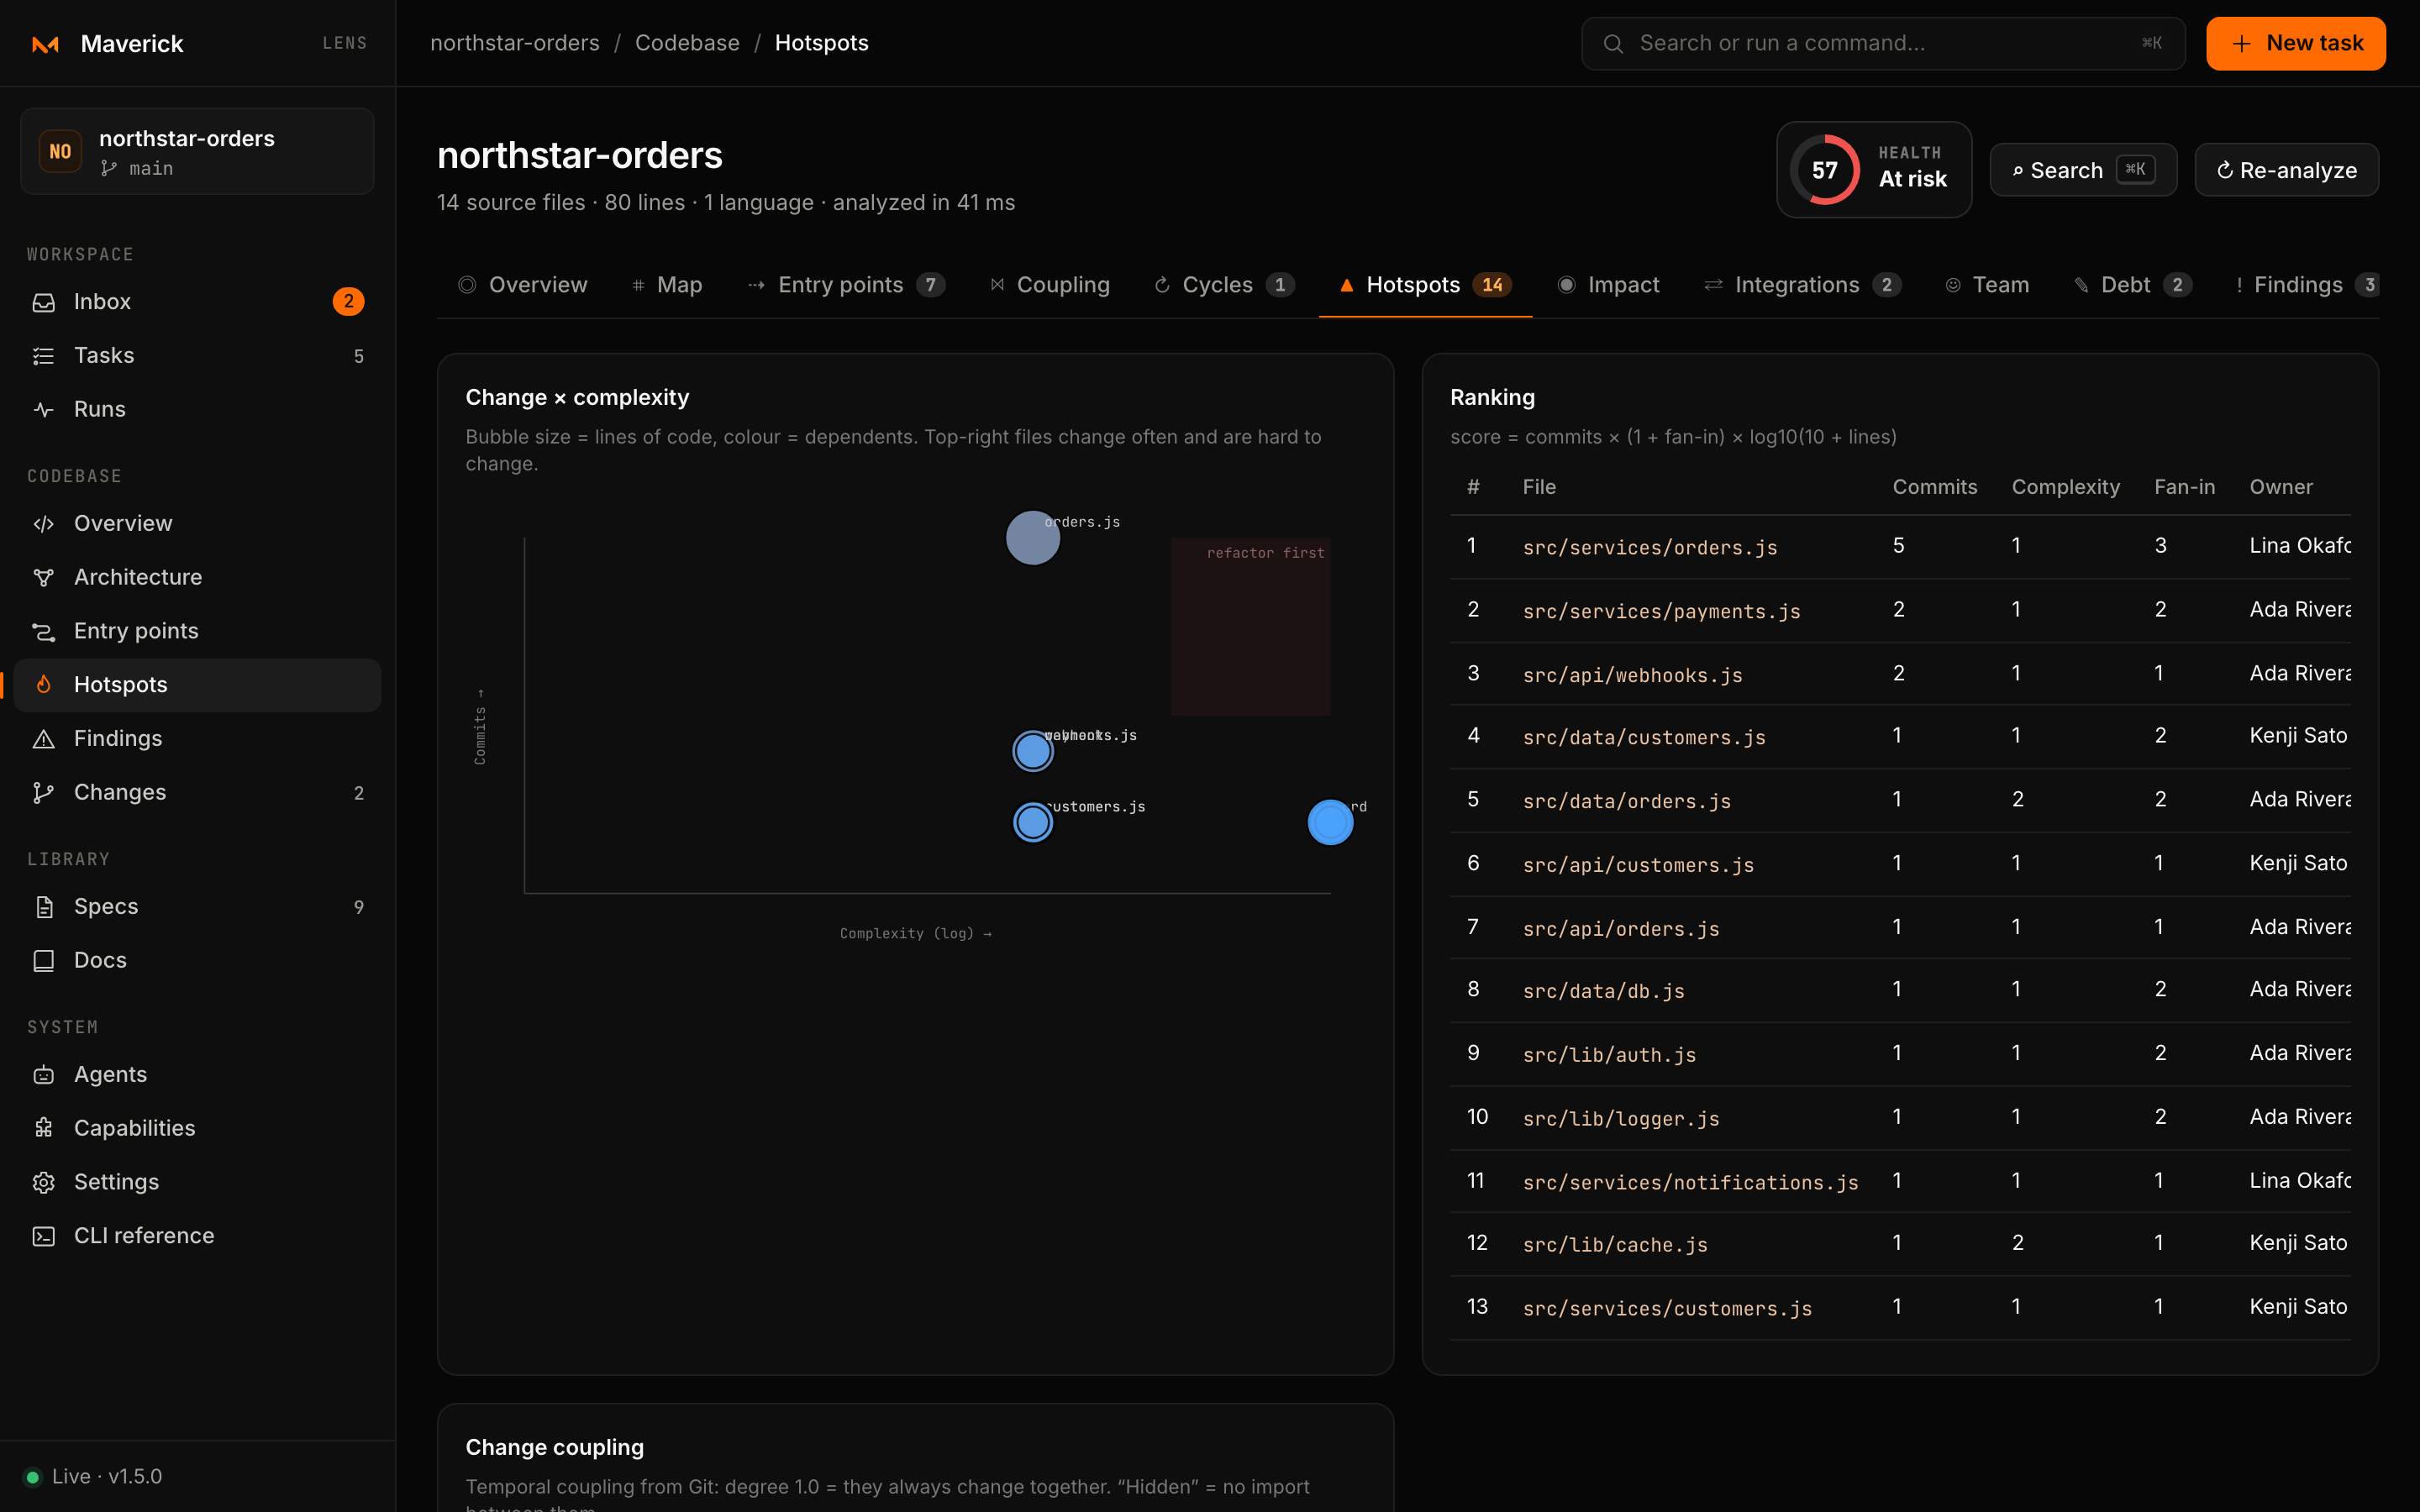Click the Specs document icon
This screenshot has width=2420, height=1512.
(44, 907)
